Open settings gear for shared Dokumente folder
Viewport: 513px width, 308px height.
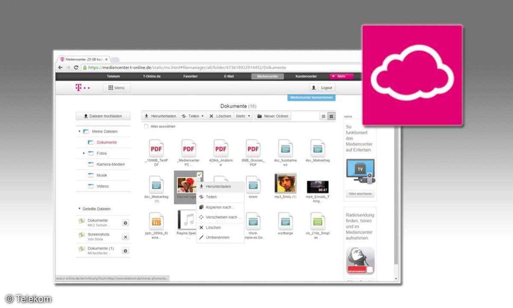125,223
